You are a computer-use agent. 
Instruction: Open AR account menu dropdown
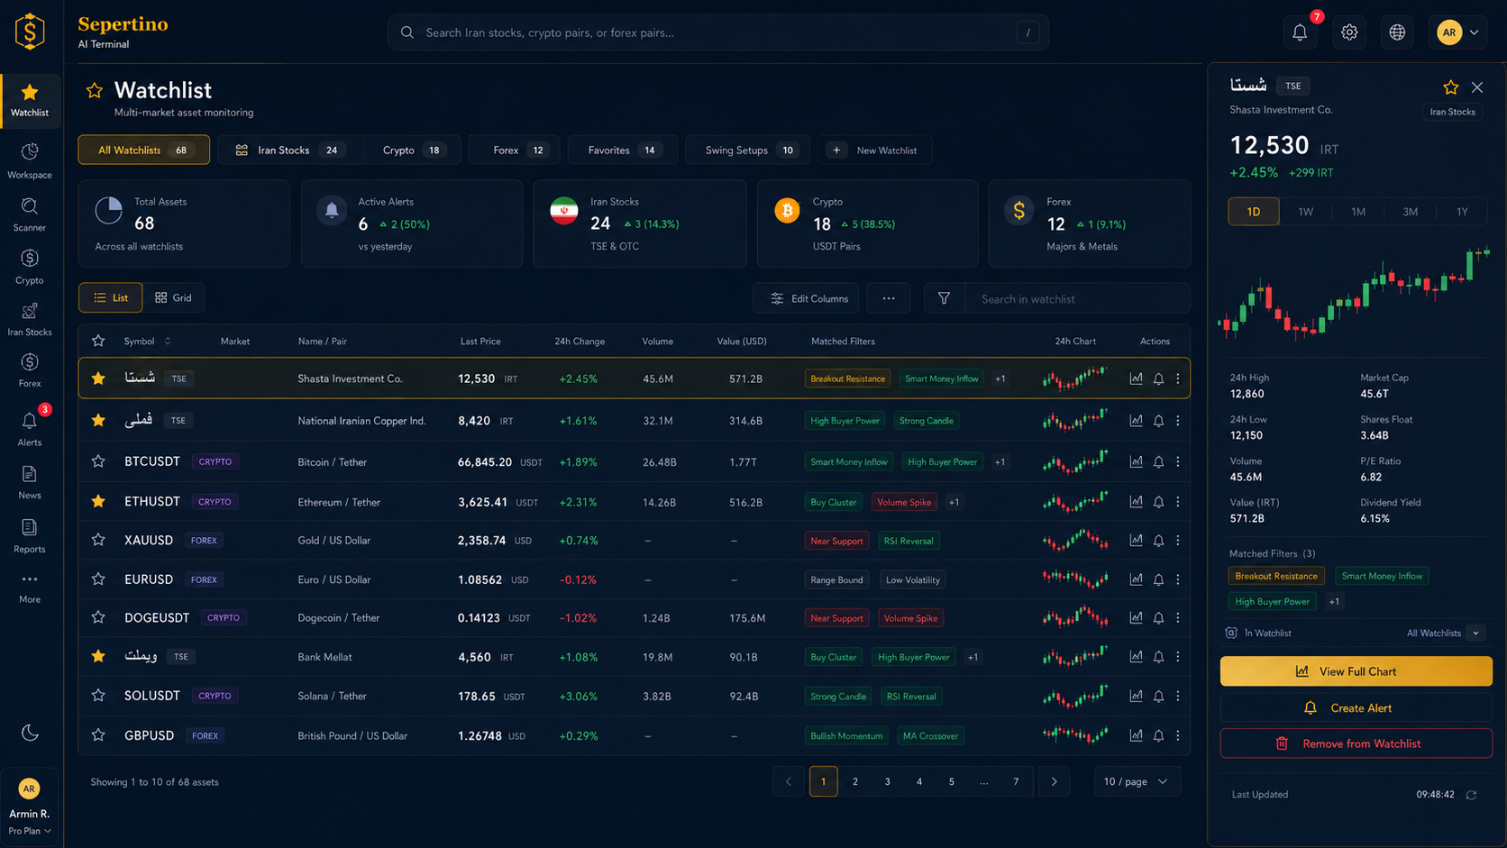[1458, 32]
